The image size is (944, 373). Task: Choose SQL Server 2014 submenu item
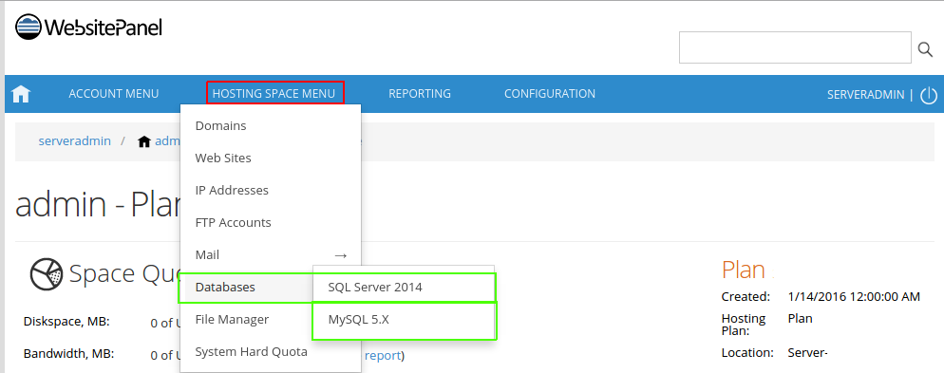(x=404, y=288)
